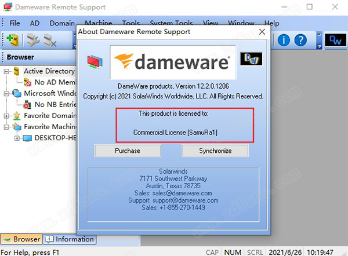The image size is (348, 256).
Task: Collapse the Favorite Machines node
Action: 6,127
